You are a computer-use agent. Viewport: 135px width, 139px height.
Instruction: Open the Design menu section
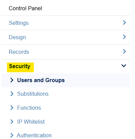(17, 37)
